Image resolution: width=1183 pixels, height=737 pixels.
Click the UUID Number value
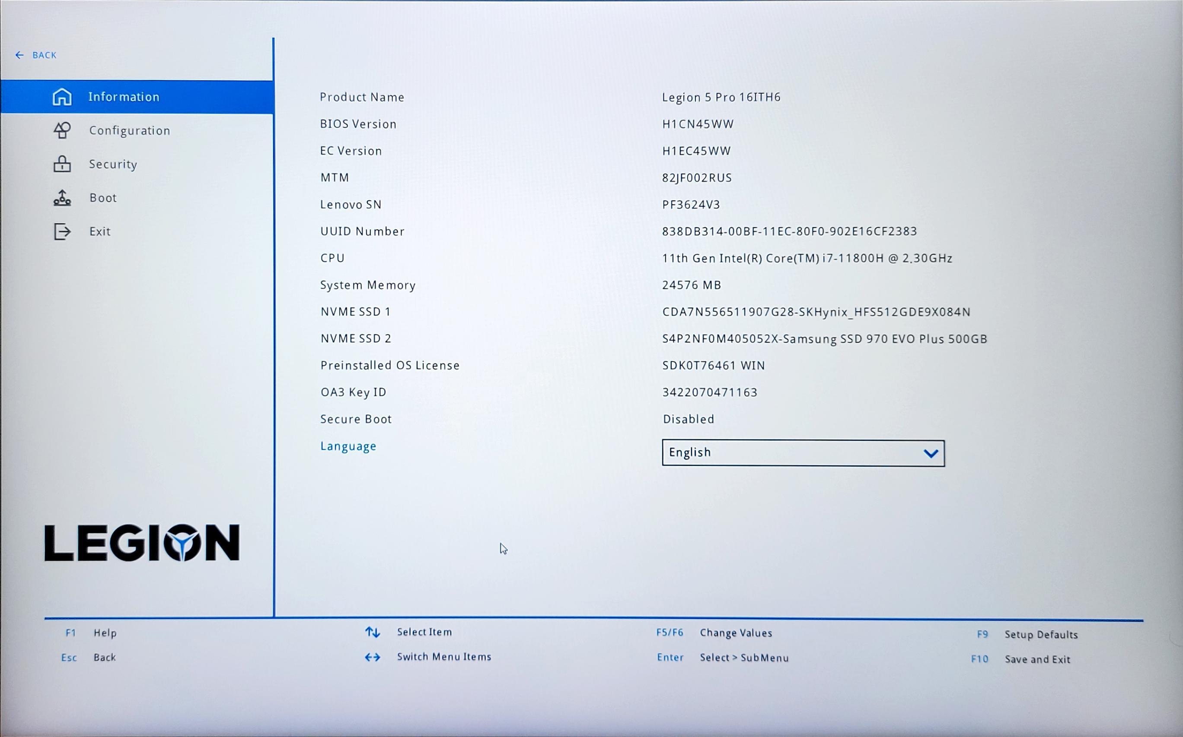point(790,231)
